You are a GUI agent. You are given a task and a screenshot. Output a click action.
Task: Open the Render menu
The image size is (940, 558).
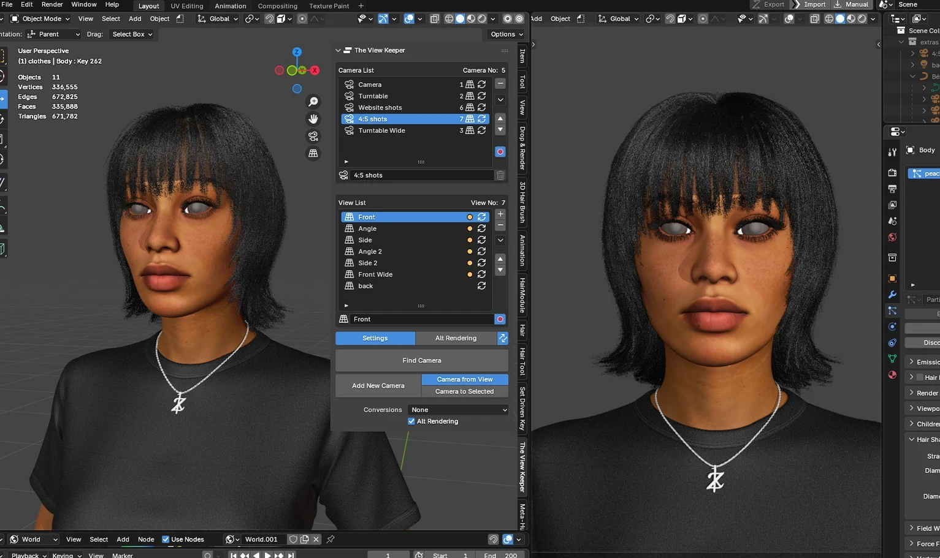52,4
